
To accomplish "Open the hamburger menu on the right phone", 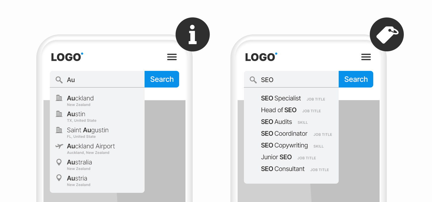I will 366,57.
